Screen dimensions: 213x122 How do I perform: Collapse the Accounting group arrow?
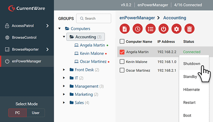pos(64,37)
